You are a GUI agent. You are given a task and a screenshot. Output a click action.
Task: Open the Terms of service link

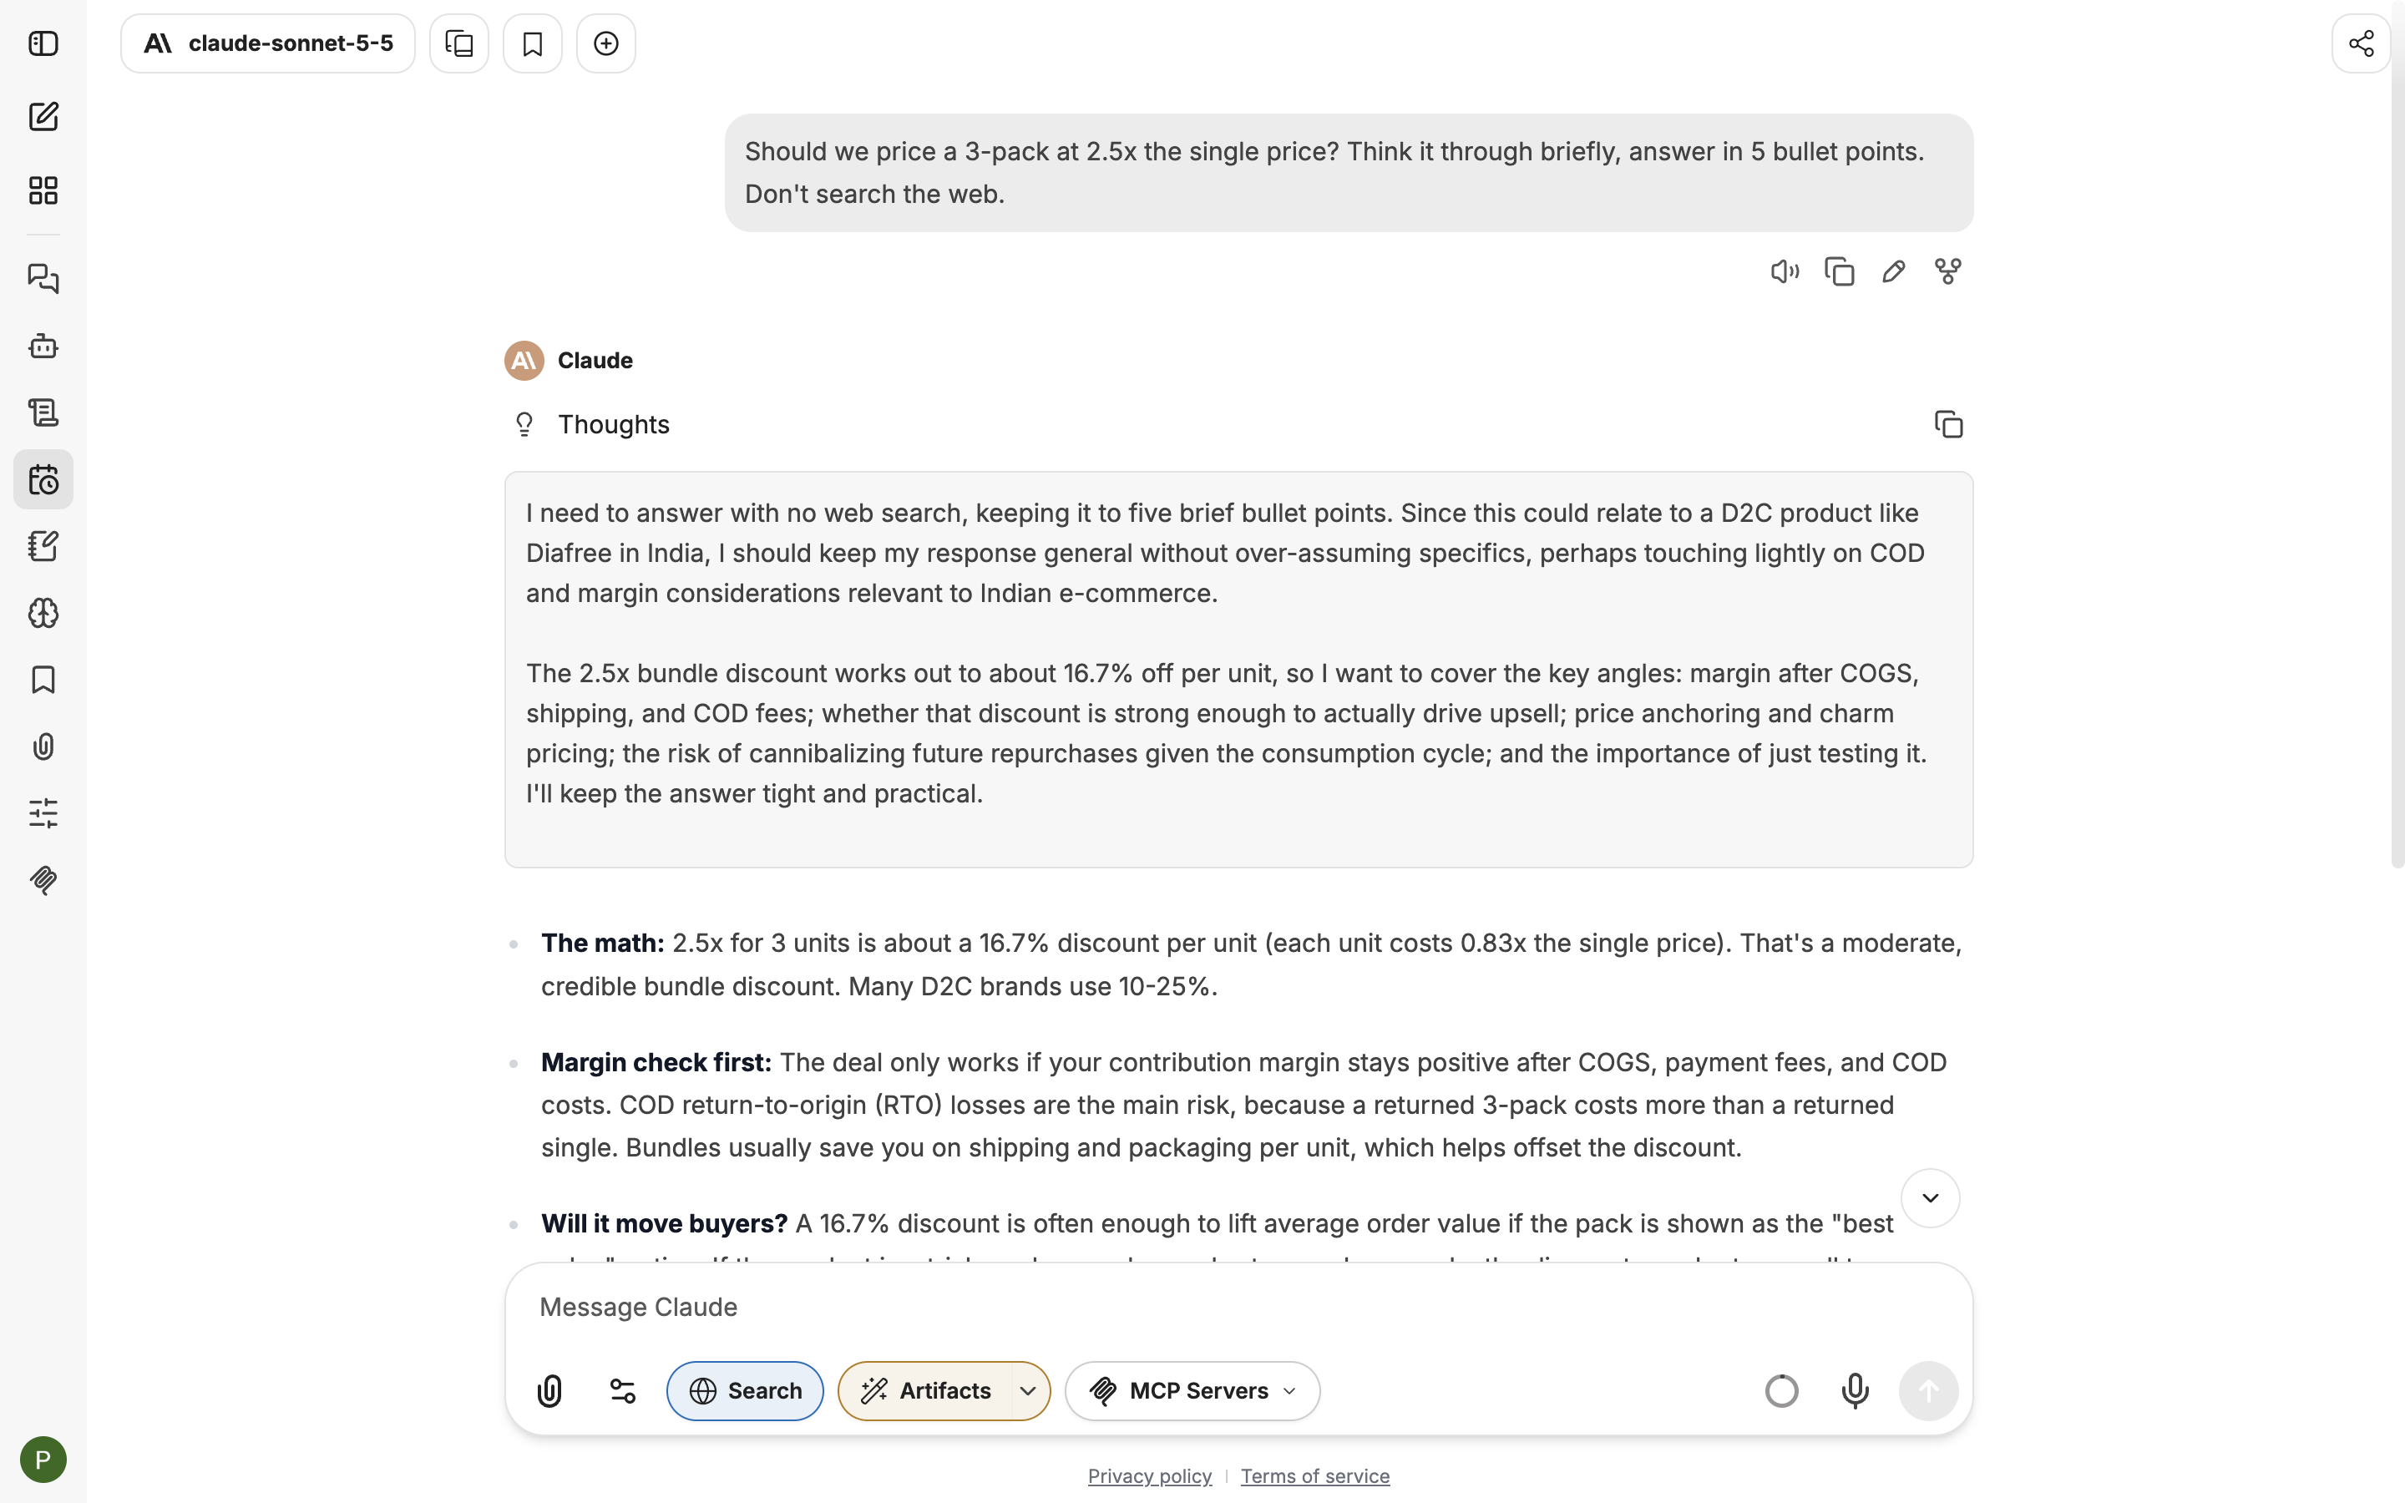tap(1314, 1476)
